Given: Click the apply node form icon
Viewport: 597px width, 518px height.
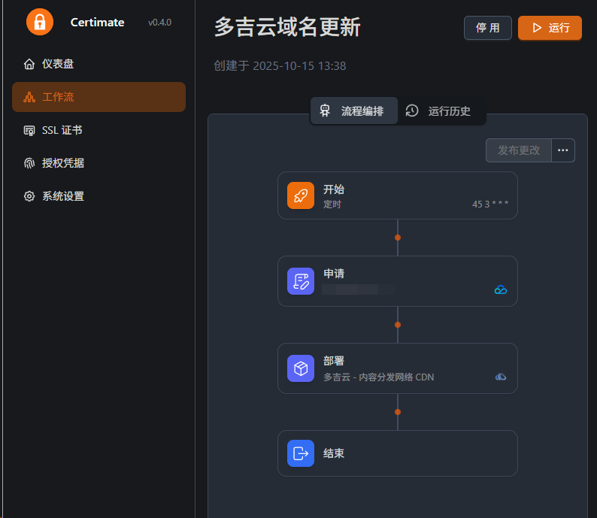Looking at the screenshot, I should pos(301,281).
